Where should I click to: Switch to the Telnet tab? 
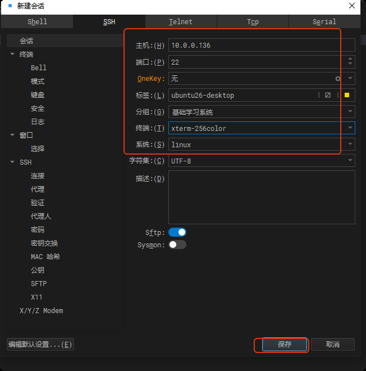181,21
